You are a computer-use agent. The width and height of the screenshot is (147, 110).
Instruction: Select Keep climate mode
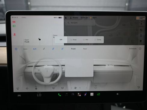point(73,40)
